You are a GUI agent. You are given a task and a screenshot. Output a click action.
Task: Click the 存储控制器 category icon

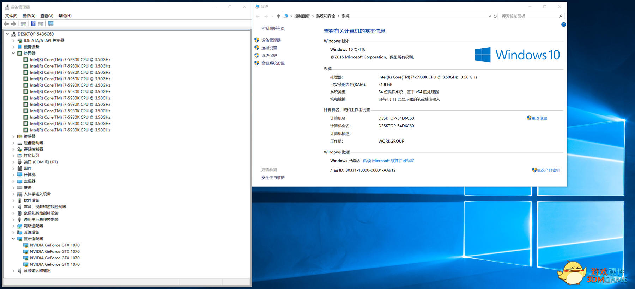(20, 149)
